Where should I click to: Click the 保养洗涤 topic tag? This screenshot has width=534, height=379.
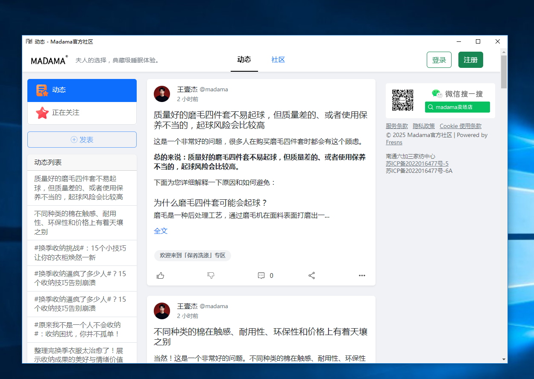[193, 255]
